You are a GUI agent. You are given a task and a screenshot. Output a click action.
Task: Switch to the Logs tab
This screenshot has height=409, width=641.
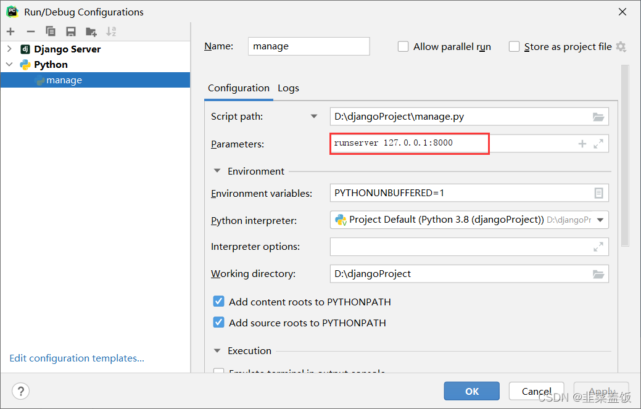[x=288, y=88]
